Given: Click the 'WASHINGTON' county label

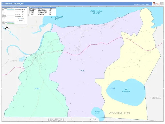Looking at the screenshot, I should click(119, 113).
